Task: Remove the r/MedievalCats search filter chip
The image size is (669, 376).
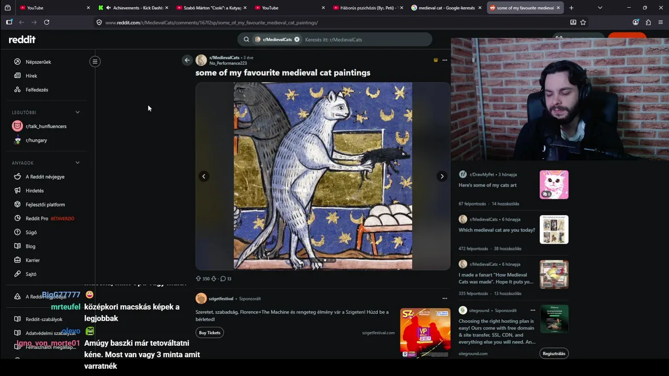Action: pyautogui.click(x=297, y=39)
